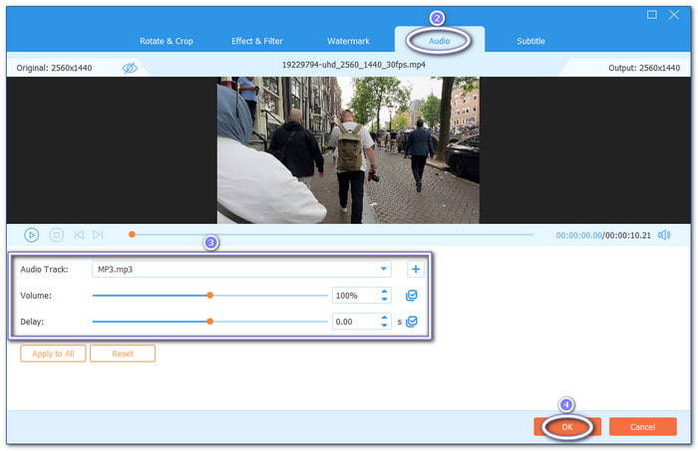Click Apply to All button

[x=53, y=353]
